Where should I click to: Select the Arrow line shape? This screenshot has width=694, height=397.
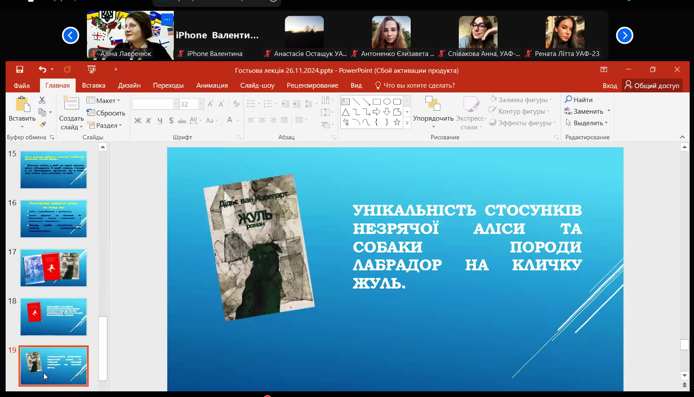tap(366, 102)
